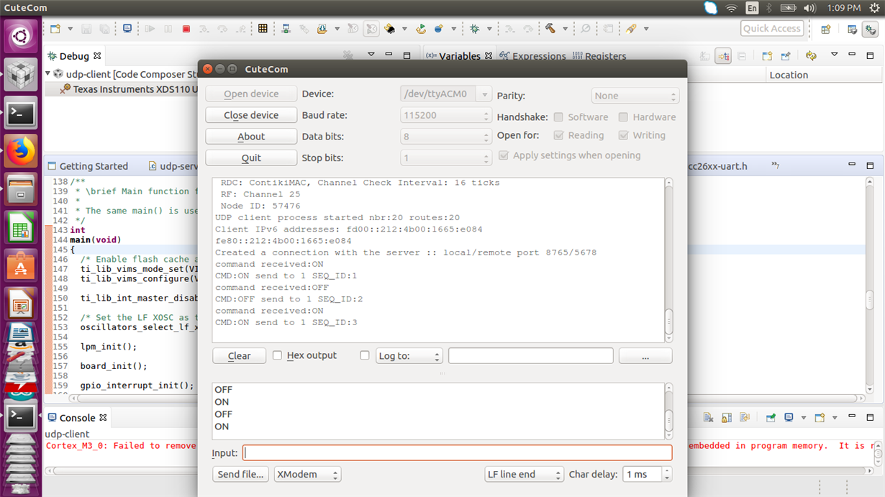Toggle the Writing checkbox

[624, 135]
